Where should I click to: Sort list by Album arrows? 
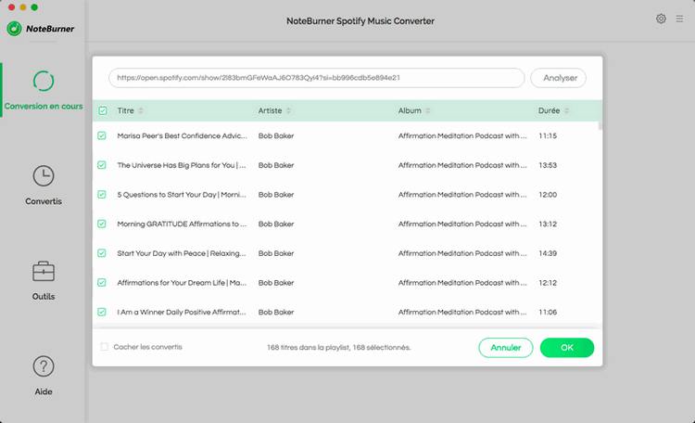pos(428,110)
